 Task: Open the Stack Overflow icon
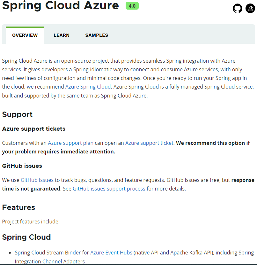pos(250,8)
